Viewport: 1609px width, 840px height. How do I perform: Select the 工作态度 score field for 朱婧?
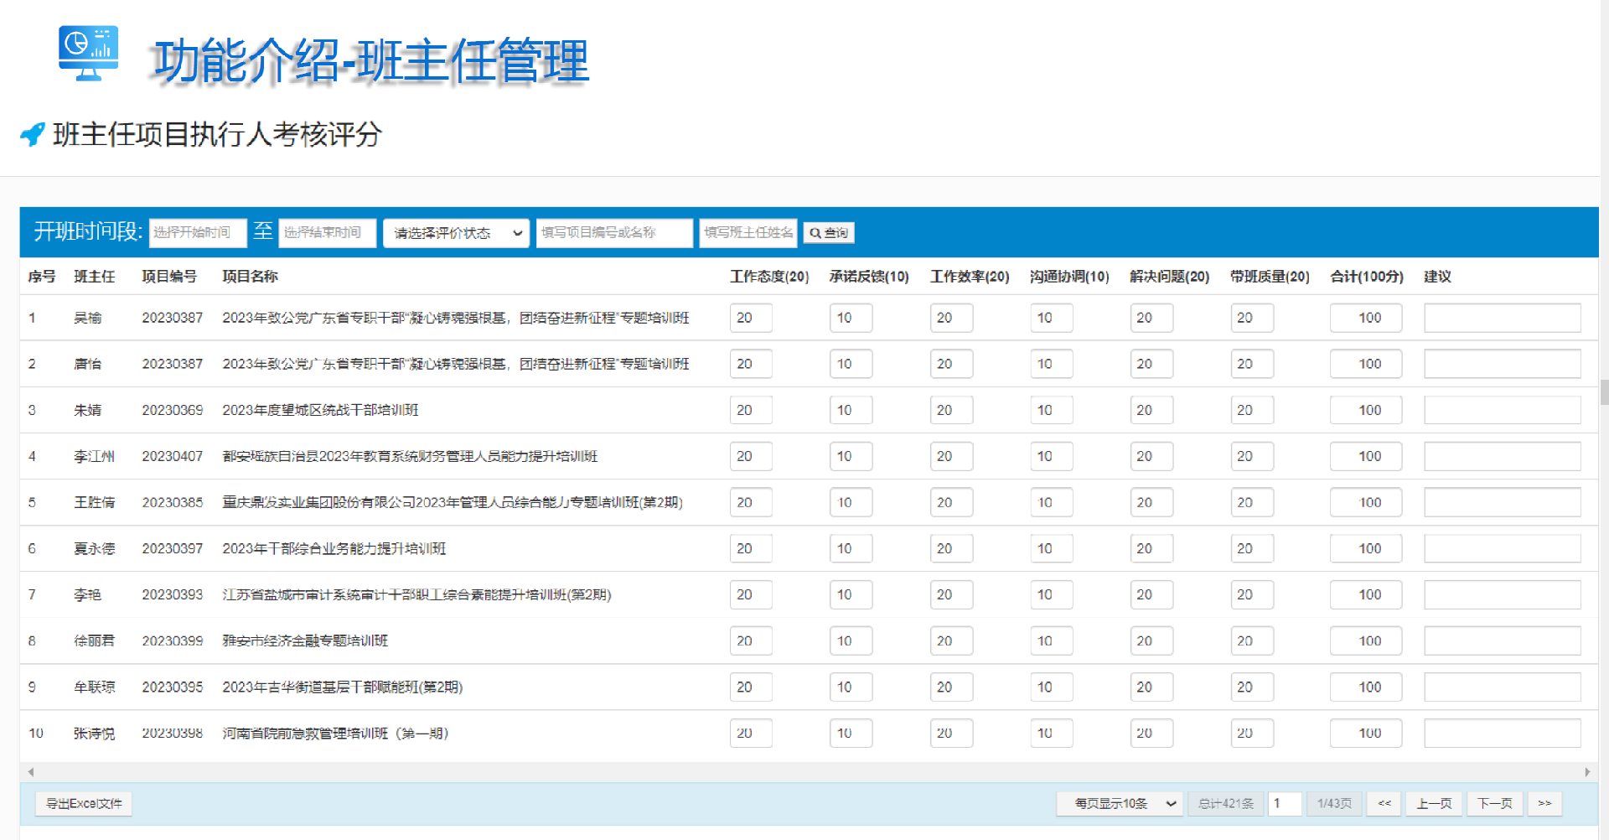tap(750, 410)
